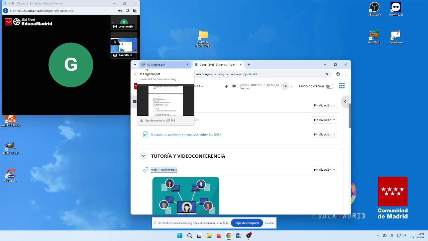Open Word from the taskbar
This screenshot has width=428, height=241.
click(238, 236)
